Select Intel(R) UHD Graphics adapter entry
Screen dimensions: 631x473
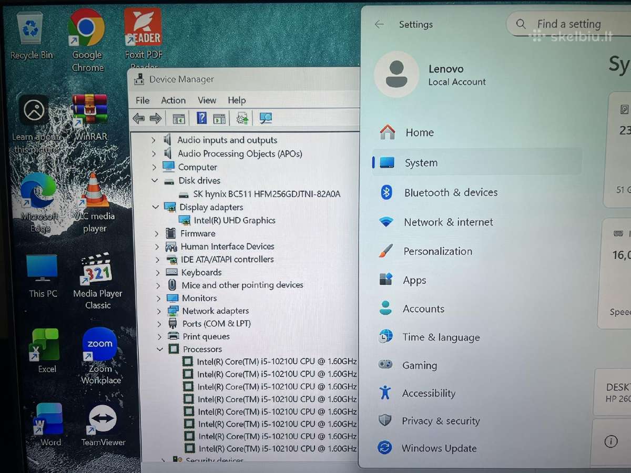click(227, 220)
